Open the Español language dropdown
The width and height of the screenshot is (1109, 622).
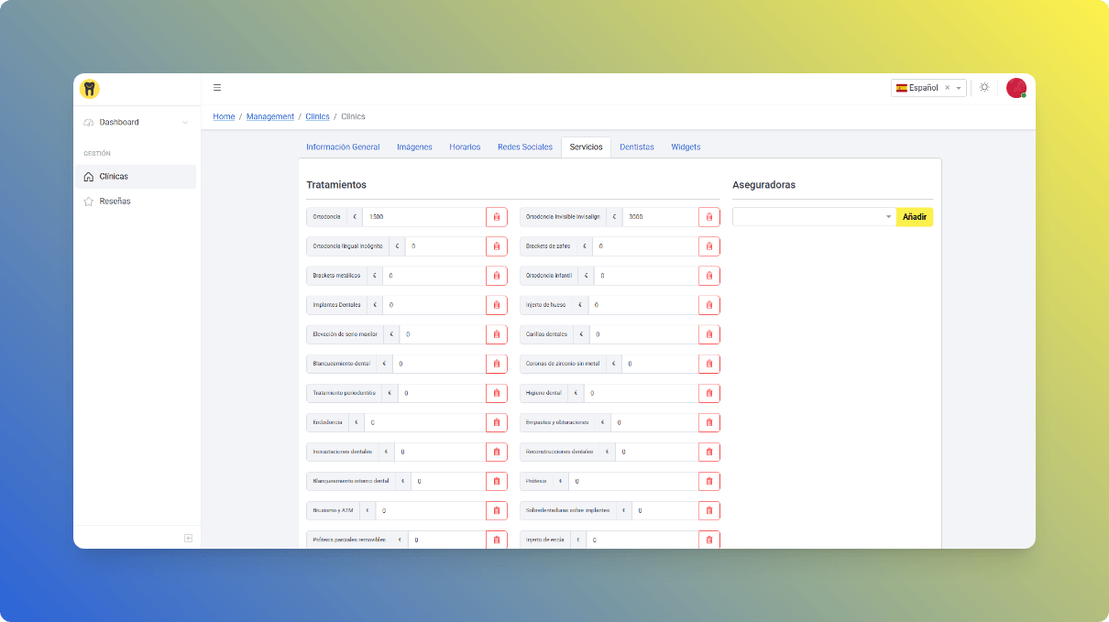click(x=959, y=88)
